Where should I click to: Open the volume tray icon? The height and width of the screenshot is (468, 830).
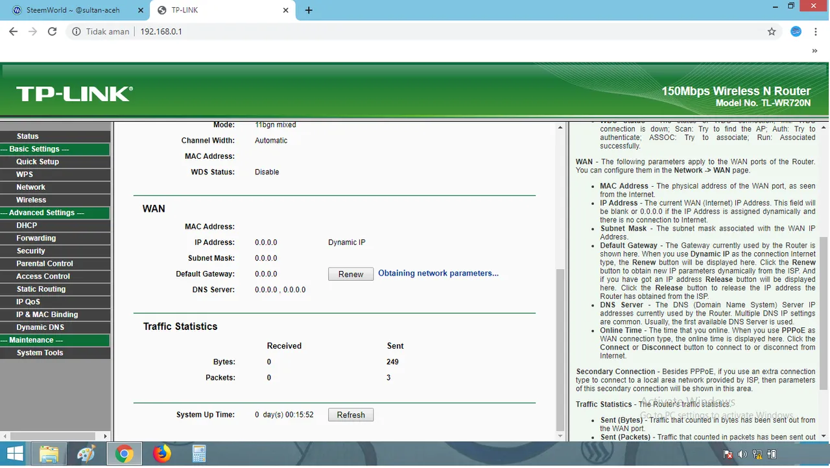pos(742,454)
